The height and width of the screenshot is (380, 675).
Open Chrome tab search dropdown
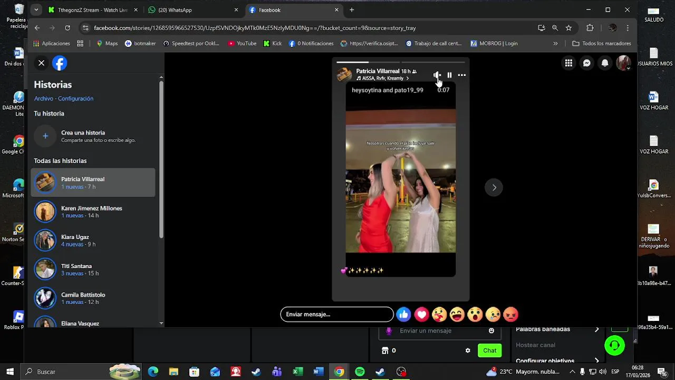point(36,10)
